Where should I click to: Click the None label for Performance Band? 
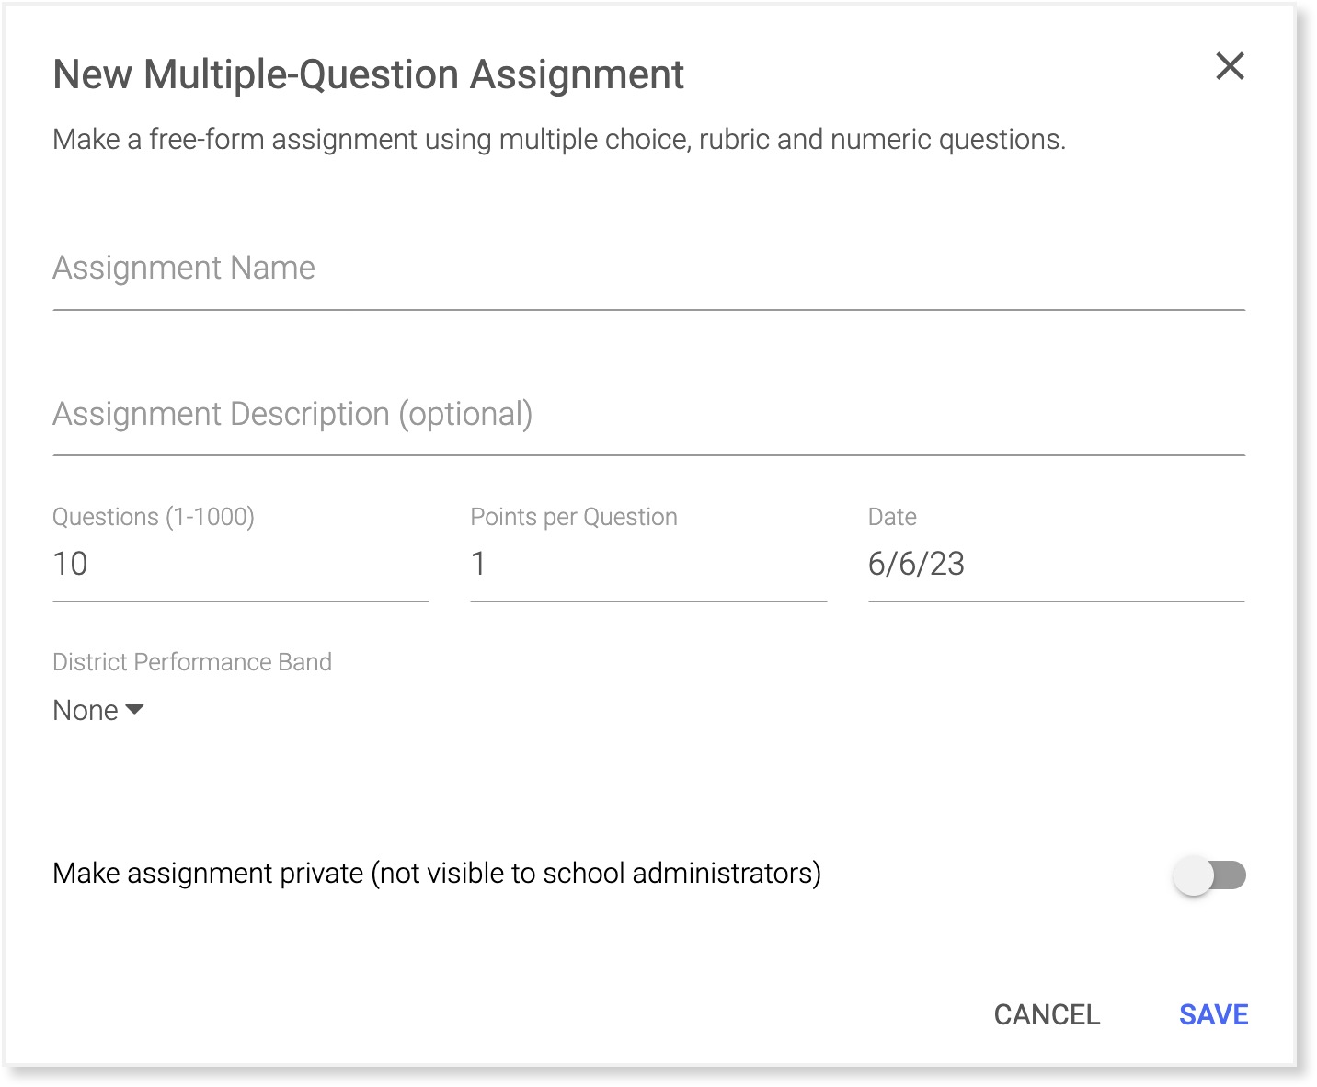(84, 709)
